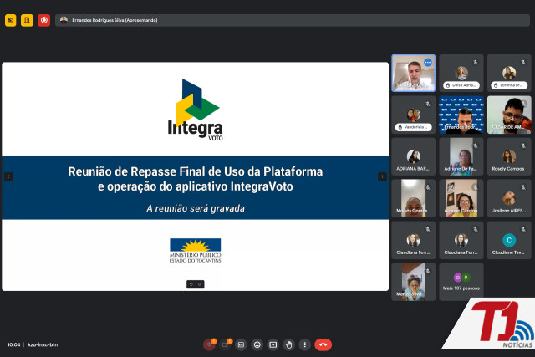Image resolution: width=535 pixels, height=357 pixels.
Task: Click the left arrow on the slide
Action: [x=8, y=176]
